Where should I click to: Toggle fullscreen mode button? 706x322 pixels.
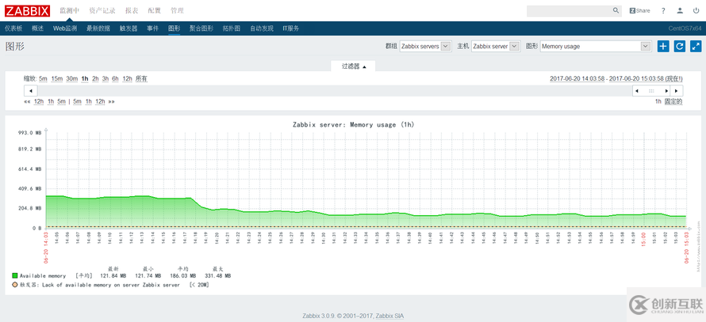[x=696, y=46]
